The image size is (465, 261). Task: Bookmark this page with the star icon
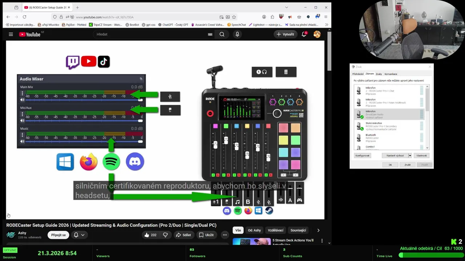[234, 17]
